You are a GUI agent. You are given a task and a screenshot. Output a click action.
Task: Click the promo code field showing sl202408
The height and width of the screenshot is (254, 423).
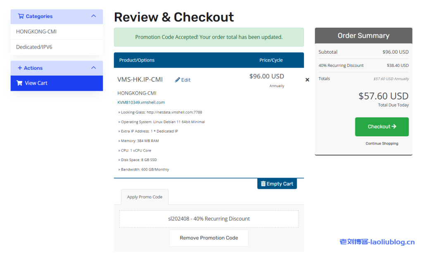(x=209, y=218)
